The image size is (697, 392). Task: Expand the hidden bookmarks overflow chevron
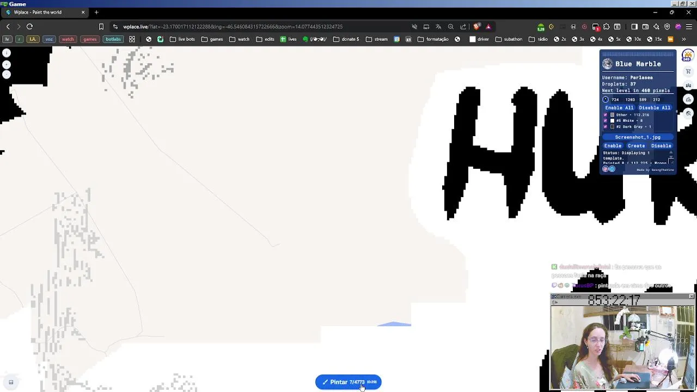[684, 39]
